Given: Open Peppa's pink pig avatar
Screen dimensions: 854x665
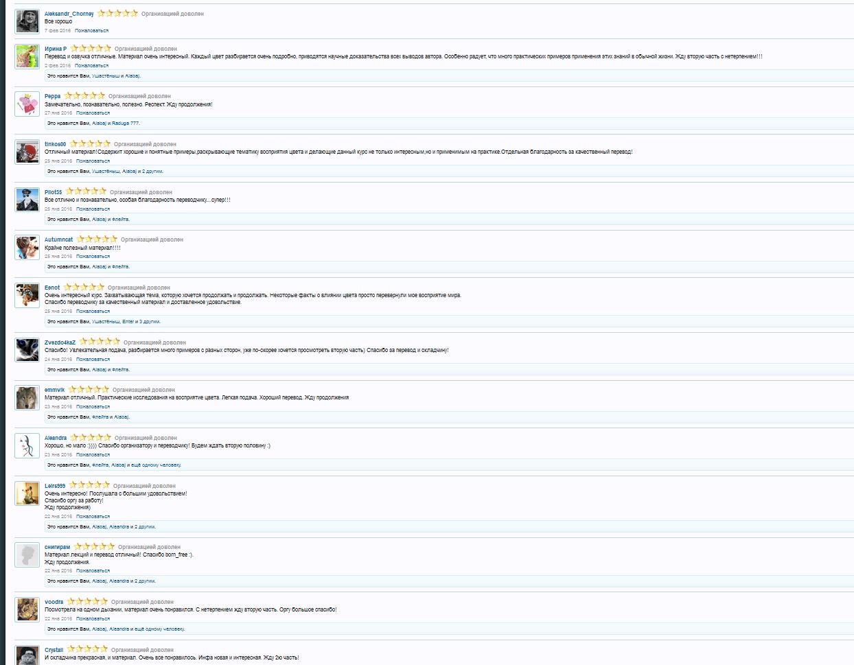Looking at the screenshot, I should [x=27, y=104].
